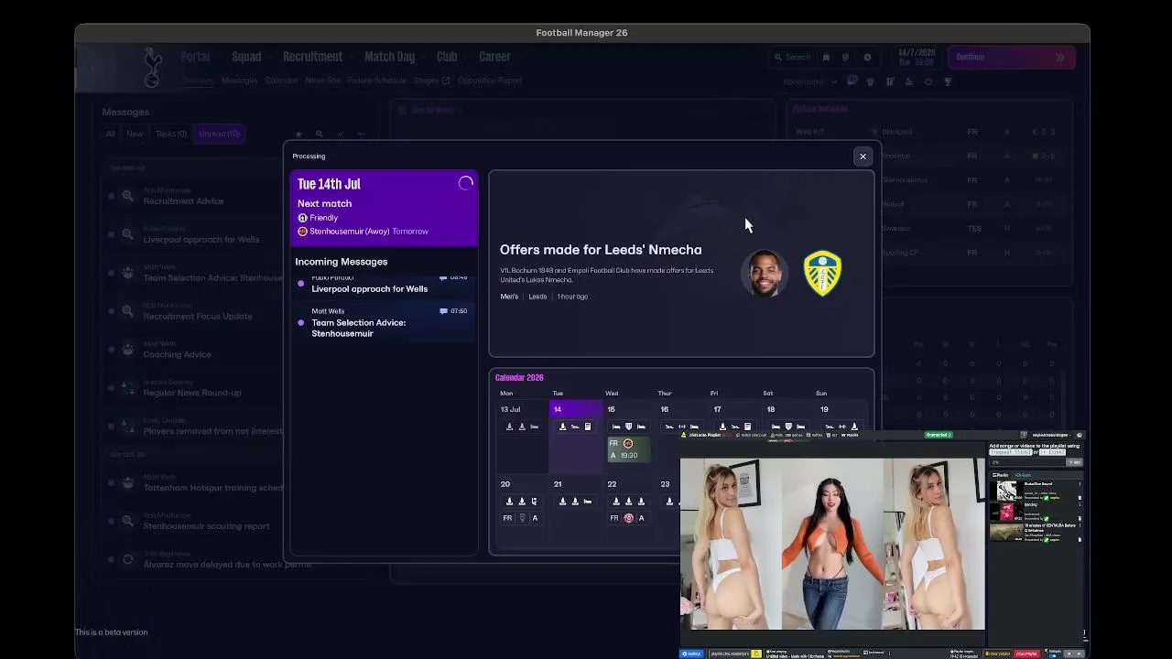
Task: Click the first training icon on day 14
Action: 562,427
